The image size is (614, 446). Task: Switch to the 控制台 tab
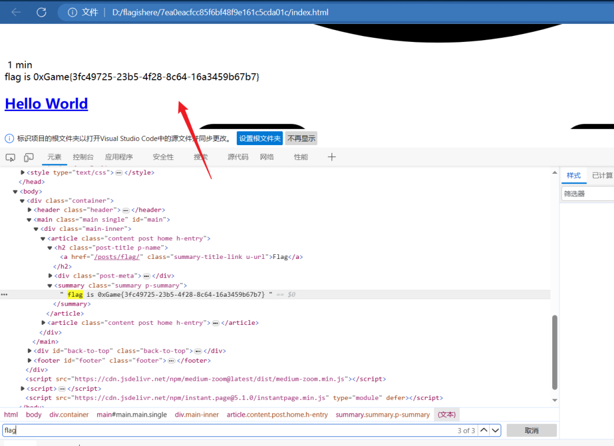tap(83, 157)
